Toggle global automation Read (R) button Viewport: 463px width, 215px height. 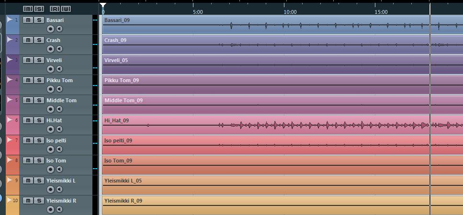tap(55, 9)
